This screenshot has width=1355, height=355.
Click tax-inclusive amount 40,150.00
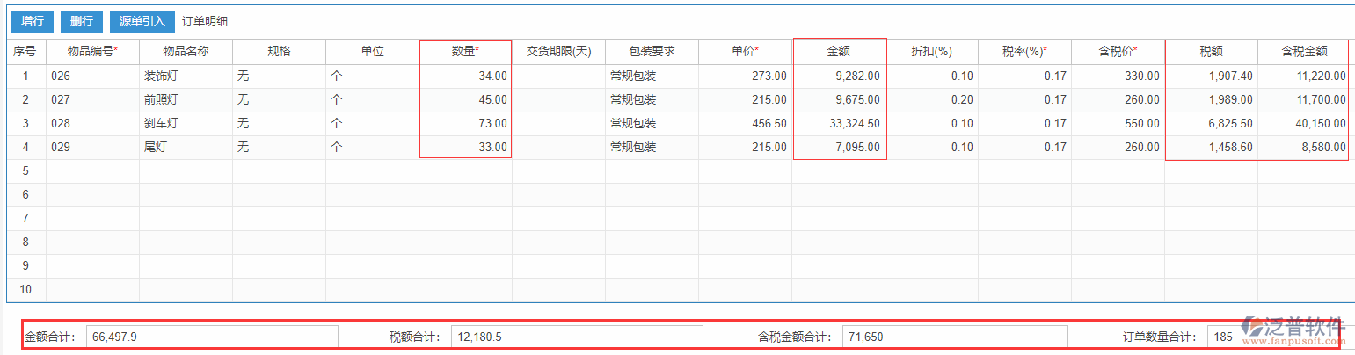click(1304, 124)
